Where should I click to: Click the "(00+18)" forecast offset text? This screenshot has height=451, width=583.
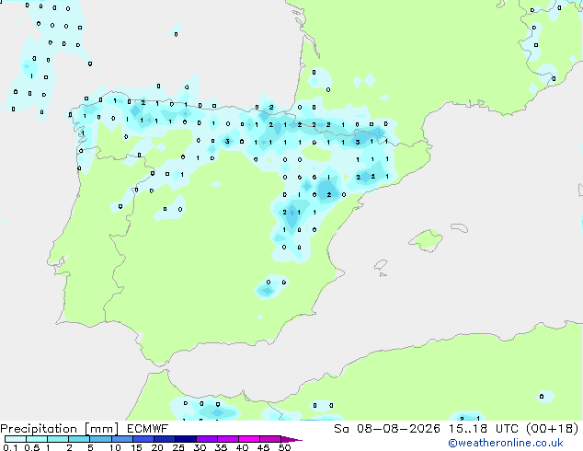pyautogui.click(x=553, y=429)
